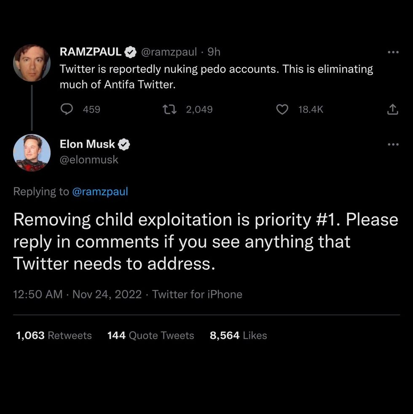Open Elon Musk tweet's three-dot menu
Image resolution: width=413 pixels, height=414 pixels.
pos(393,145)
